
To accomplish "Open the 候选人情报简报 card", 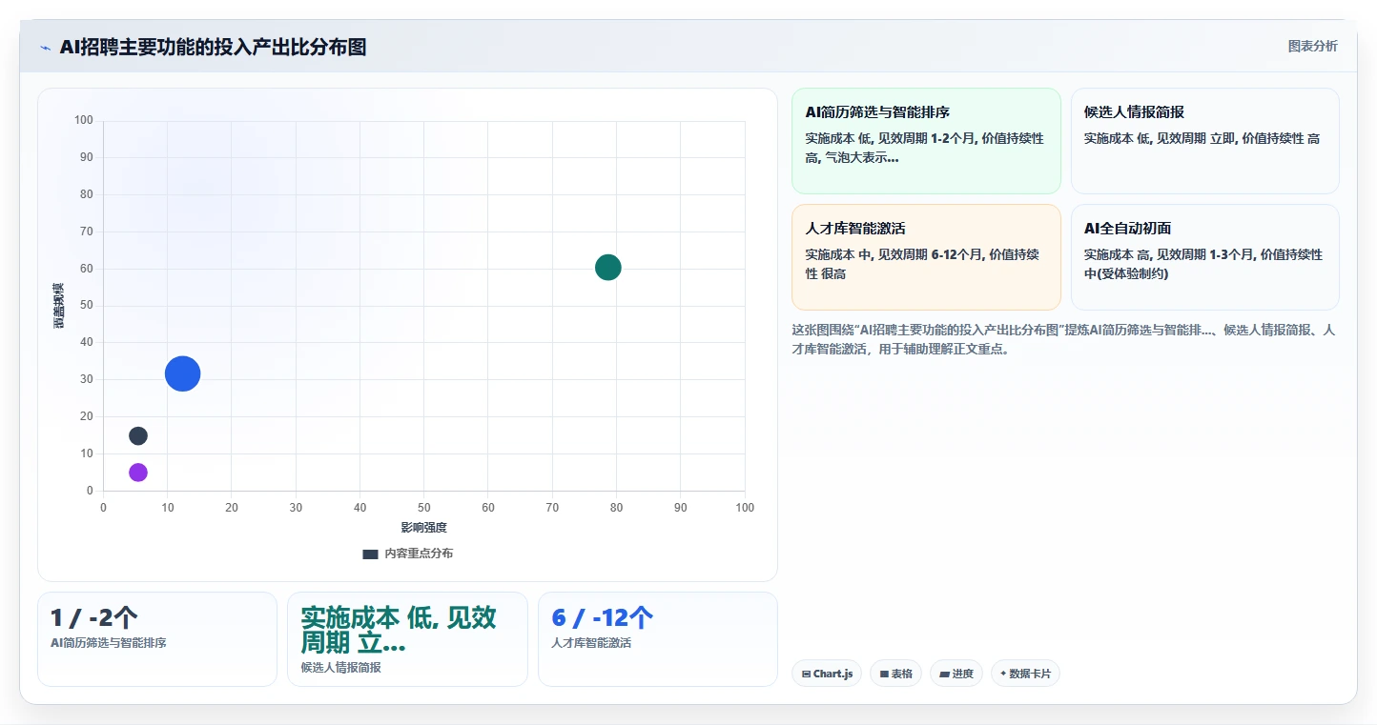I will click(1205, 141).
